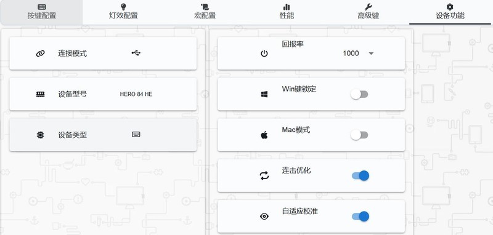Screen dimensions: 493x235
Task: Click the memory chip icon beside 设备型号
Action: pos(40,94)
